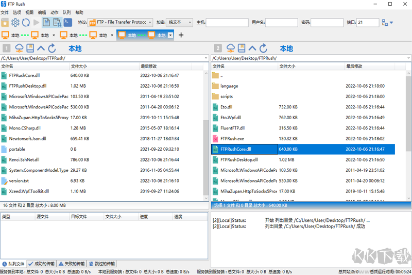This screenshot has height=275, width=412.
Task: Open pane 1 bookmark book icon
Action: pyautogui.click(x=30, y=48)
